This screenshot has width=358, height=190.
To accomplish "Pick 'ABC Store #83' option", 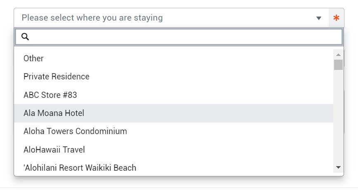I will pyautogui.click(x=50, y=95).
